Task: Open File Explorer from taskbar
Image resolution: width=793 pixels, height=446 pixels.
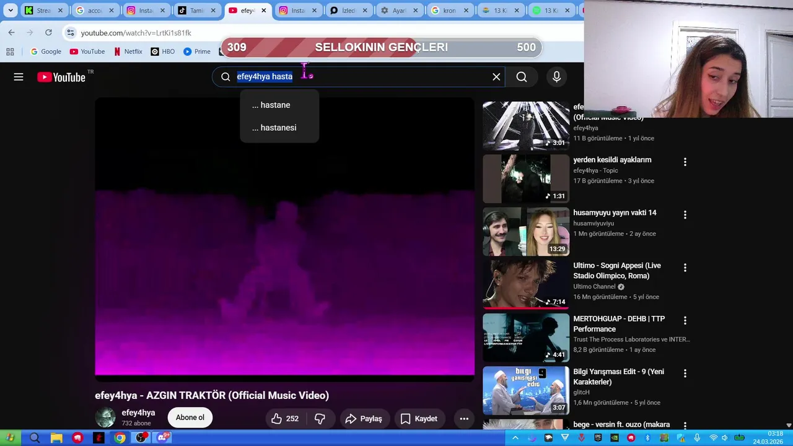Action: click(x=56, y=438)
